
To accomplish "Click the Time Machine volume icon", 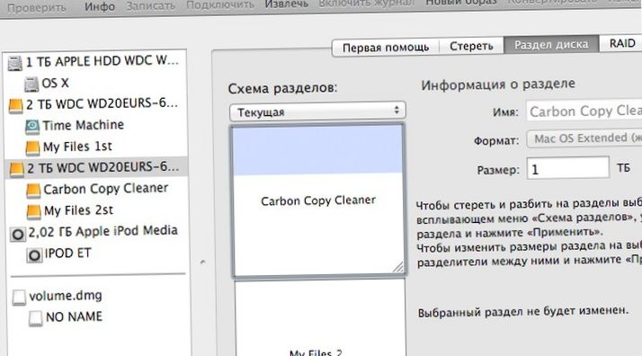I will click(x=32, y=127).
